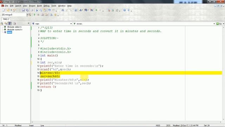Image resolution: width=225 pixels, height=127 pixels.
Task: Open the dropdown arrow beside Open file icon
Action: coord(11,10)
